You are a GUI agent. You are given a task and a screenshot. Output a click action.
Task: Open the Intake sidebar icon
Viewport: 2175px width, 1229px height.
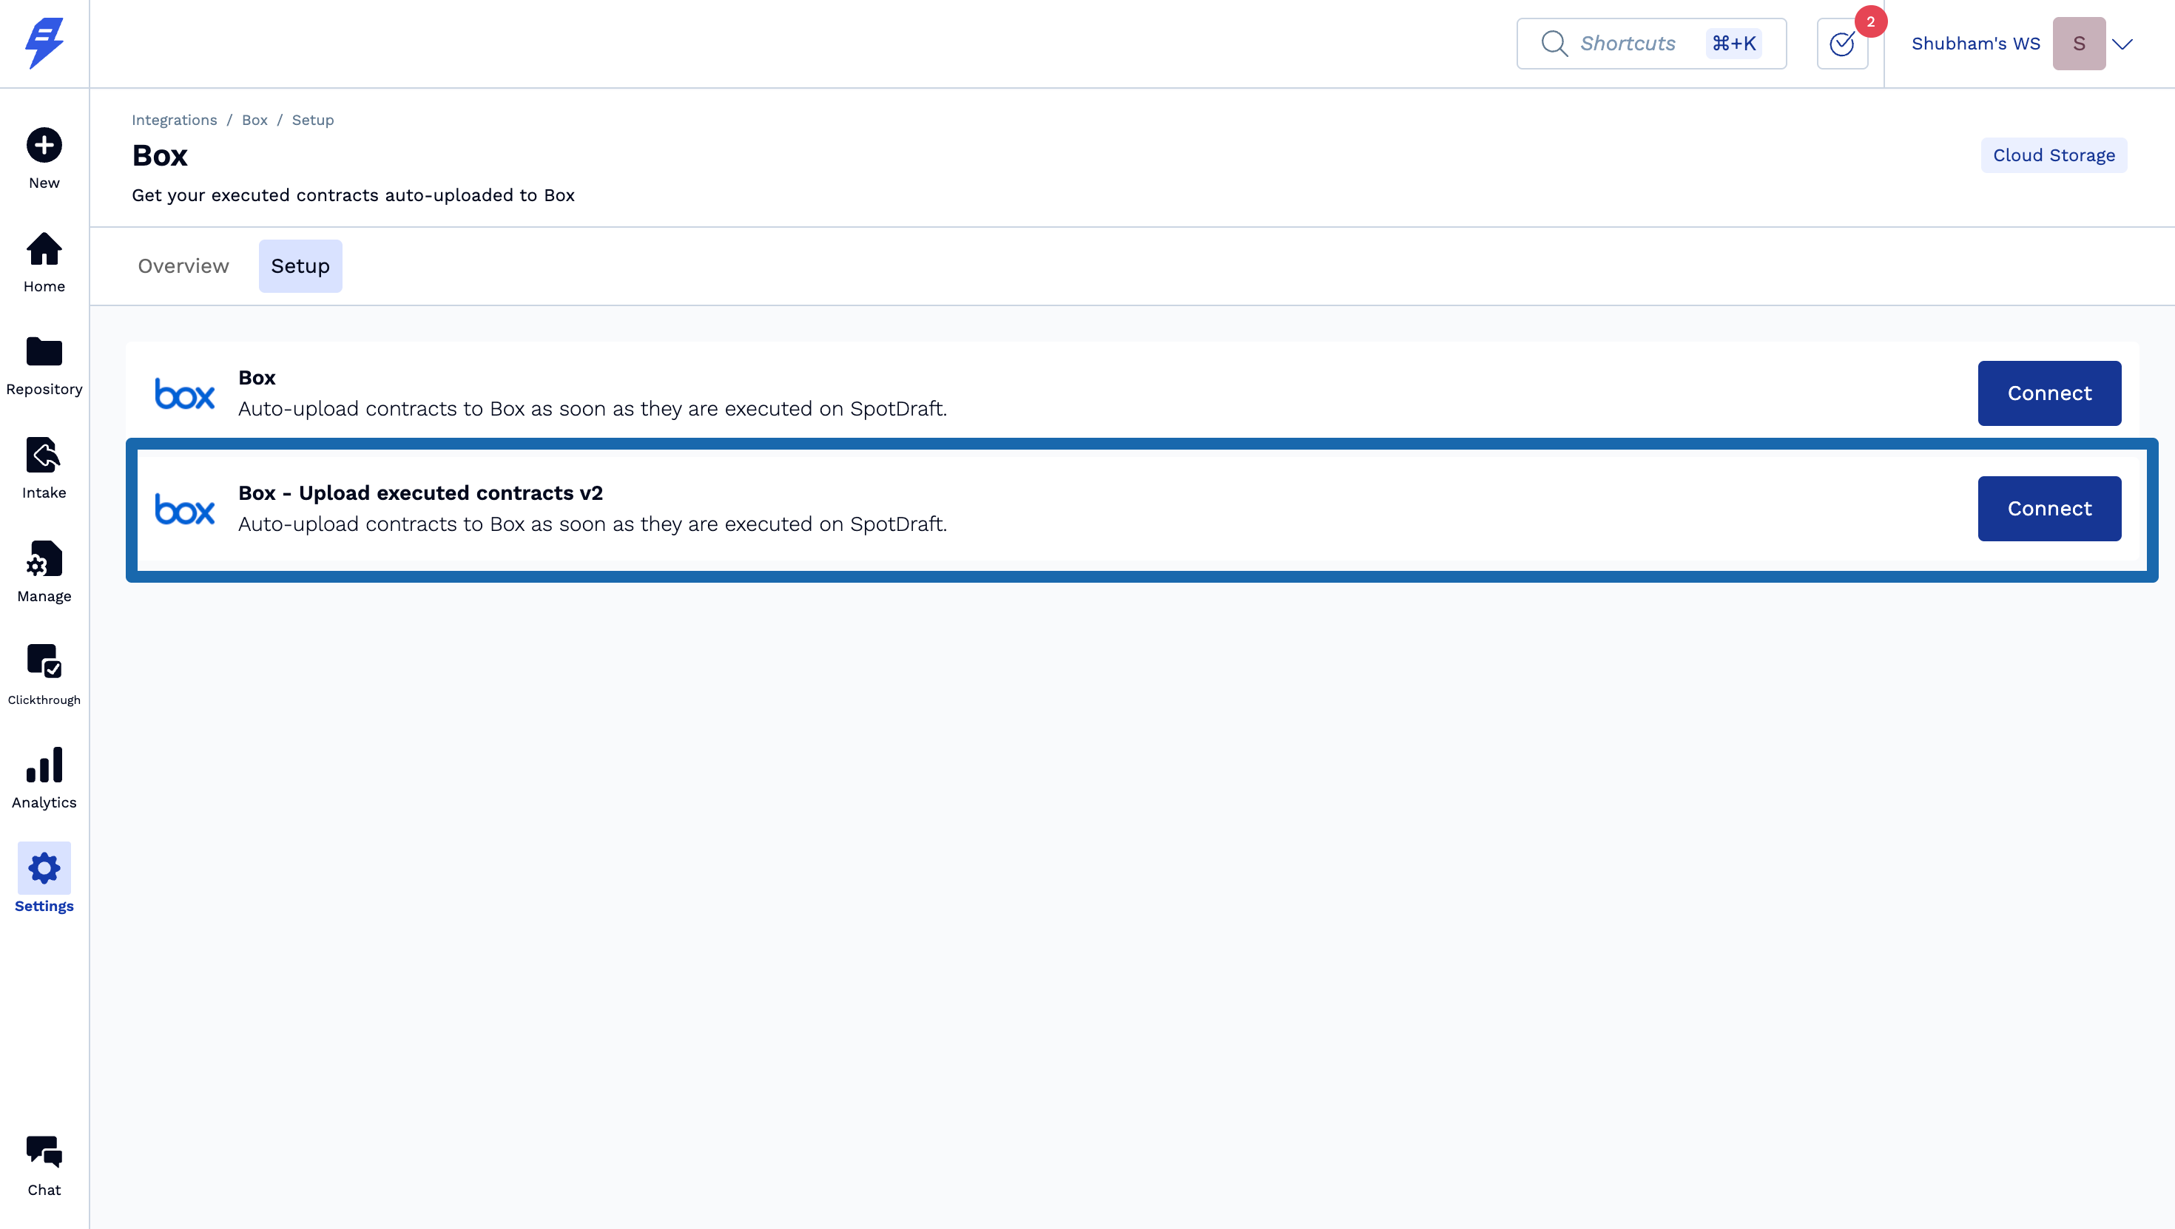tap(44, 456)
